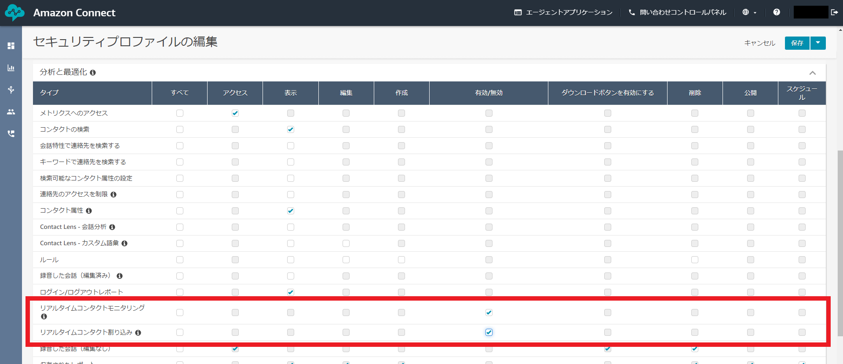Uncheck 表示 for ログイン/ログアウトレポート

pos(291,292)
